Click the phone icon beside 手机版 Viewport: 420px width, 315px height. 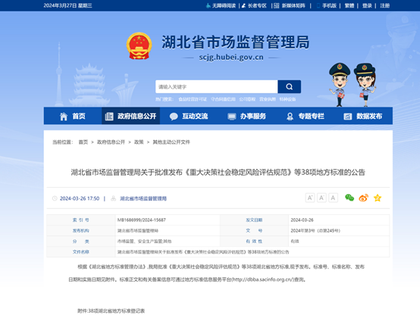318,5
